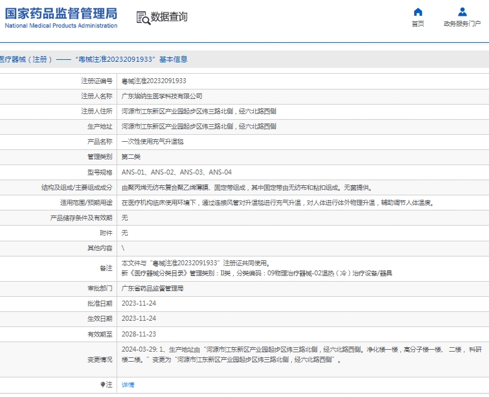
Task: Click the 生产地址 row label
Action: coord(100,126)
